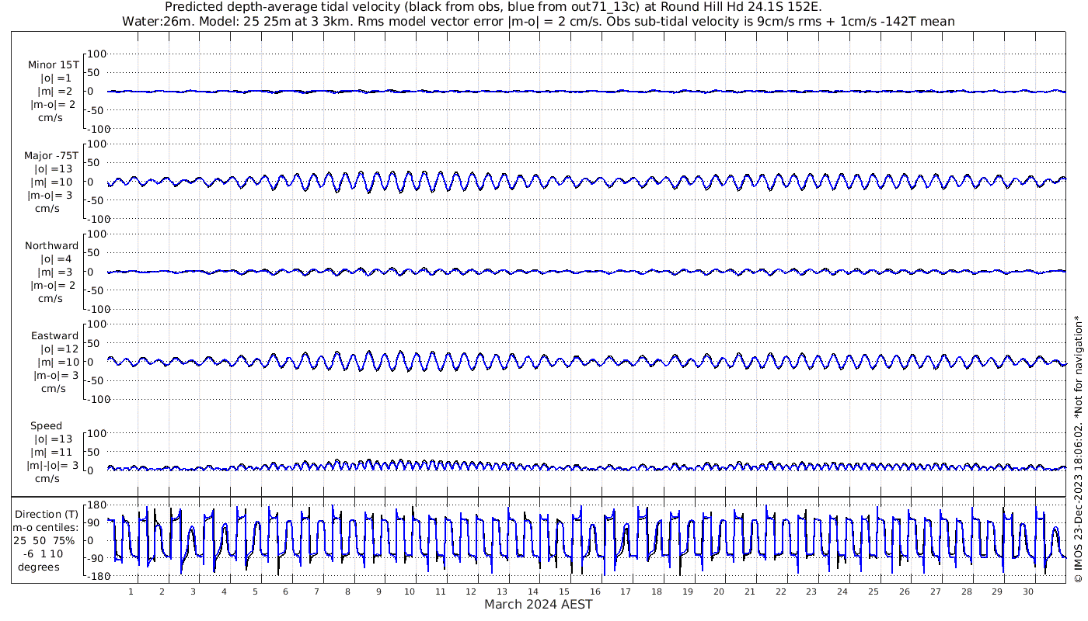The width and height of the screenshot is (1088, 621).
Task: Click 'degrees' under the centile values
Action: 39,567
